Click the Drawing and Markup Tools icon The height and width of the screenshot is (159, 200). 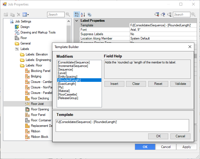click(x=17, y=32)
